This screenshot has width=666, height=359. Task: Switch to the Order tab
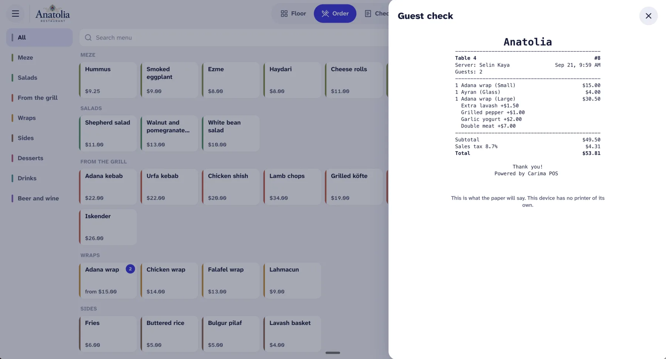click(335, 14)
